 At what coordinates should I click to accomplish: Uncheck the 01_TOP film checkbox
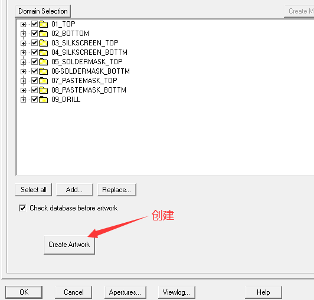pyautogui.click(x=34, y=24)
